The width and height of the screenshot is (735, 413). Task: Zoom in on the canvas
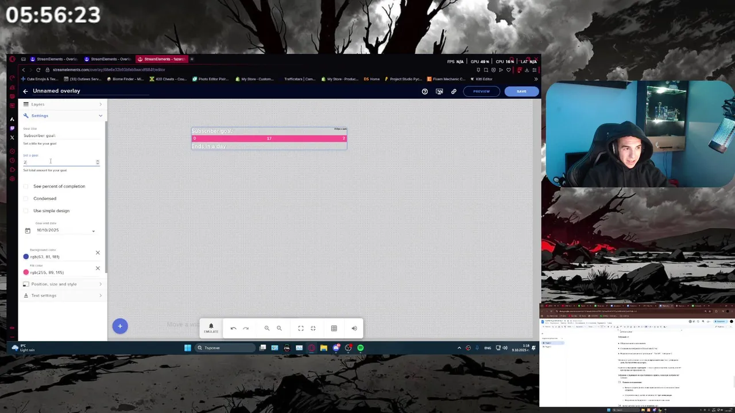click(266, 328)
